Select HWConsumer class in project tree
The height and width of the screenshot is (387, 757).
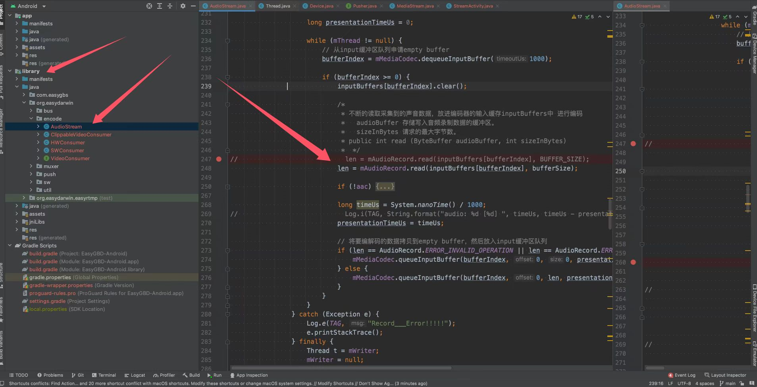(67, 142)
